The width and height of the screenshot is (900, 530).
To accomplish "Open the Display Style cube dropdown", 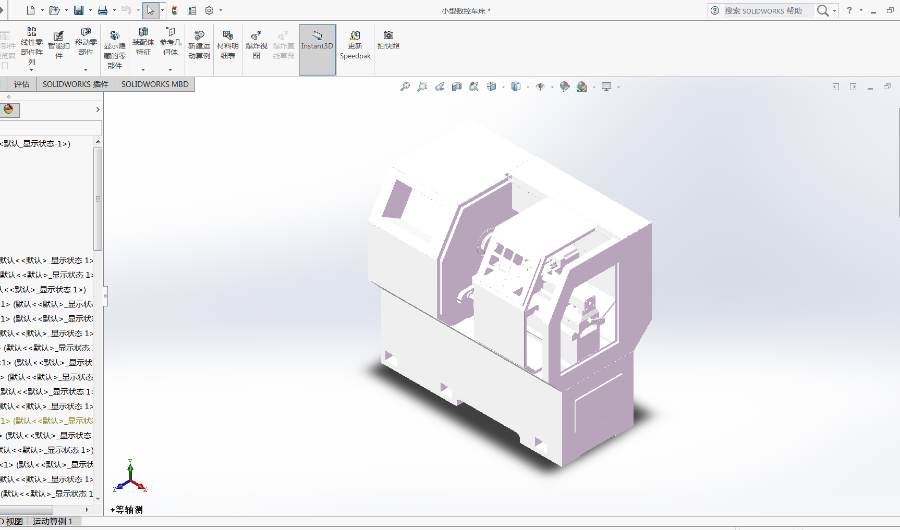I will (x=528, y=87).
